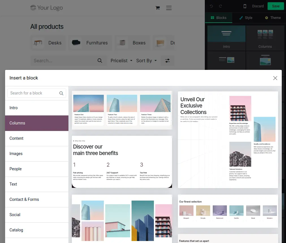Switch to the Theme tab

(272, 18)
